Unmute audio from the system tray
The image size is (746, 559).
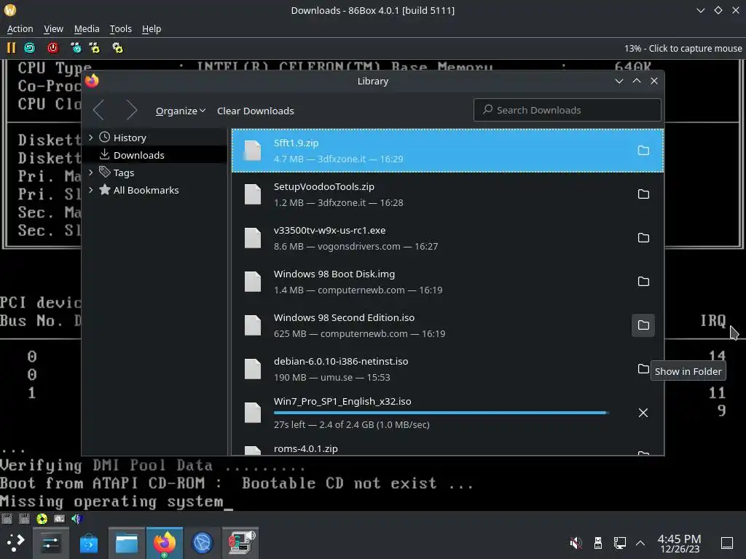(x=576, y=543)
